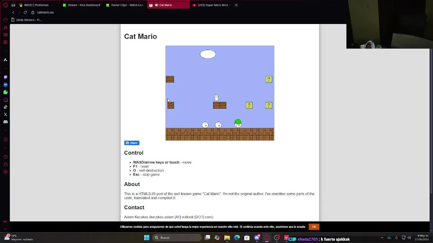Click the Contact section heading
The width and height of the screenshot is (433, 243).
click(x=134, y=208)
